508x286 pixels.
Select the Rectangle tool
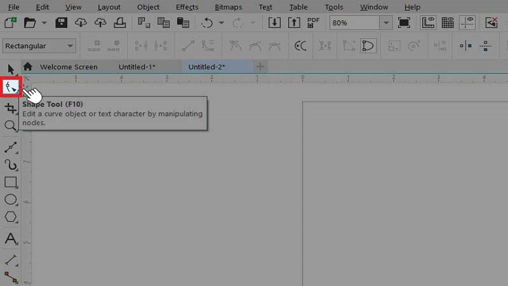(11, 182)
